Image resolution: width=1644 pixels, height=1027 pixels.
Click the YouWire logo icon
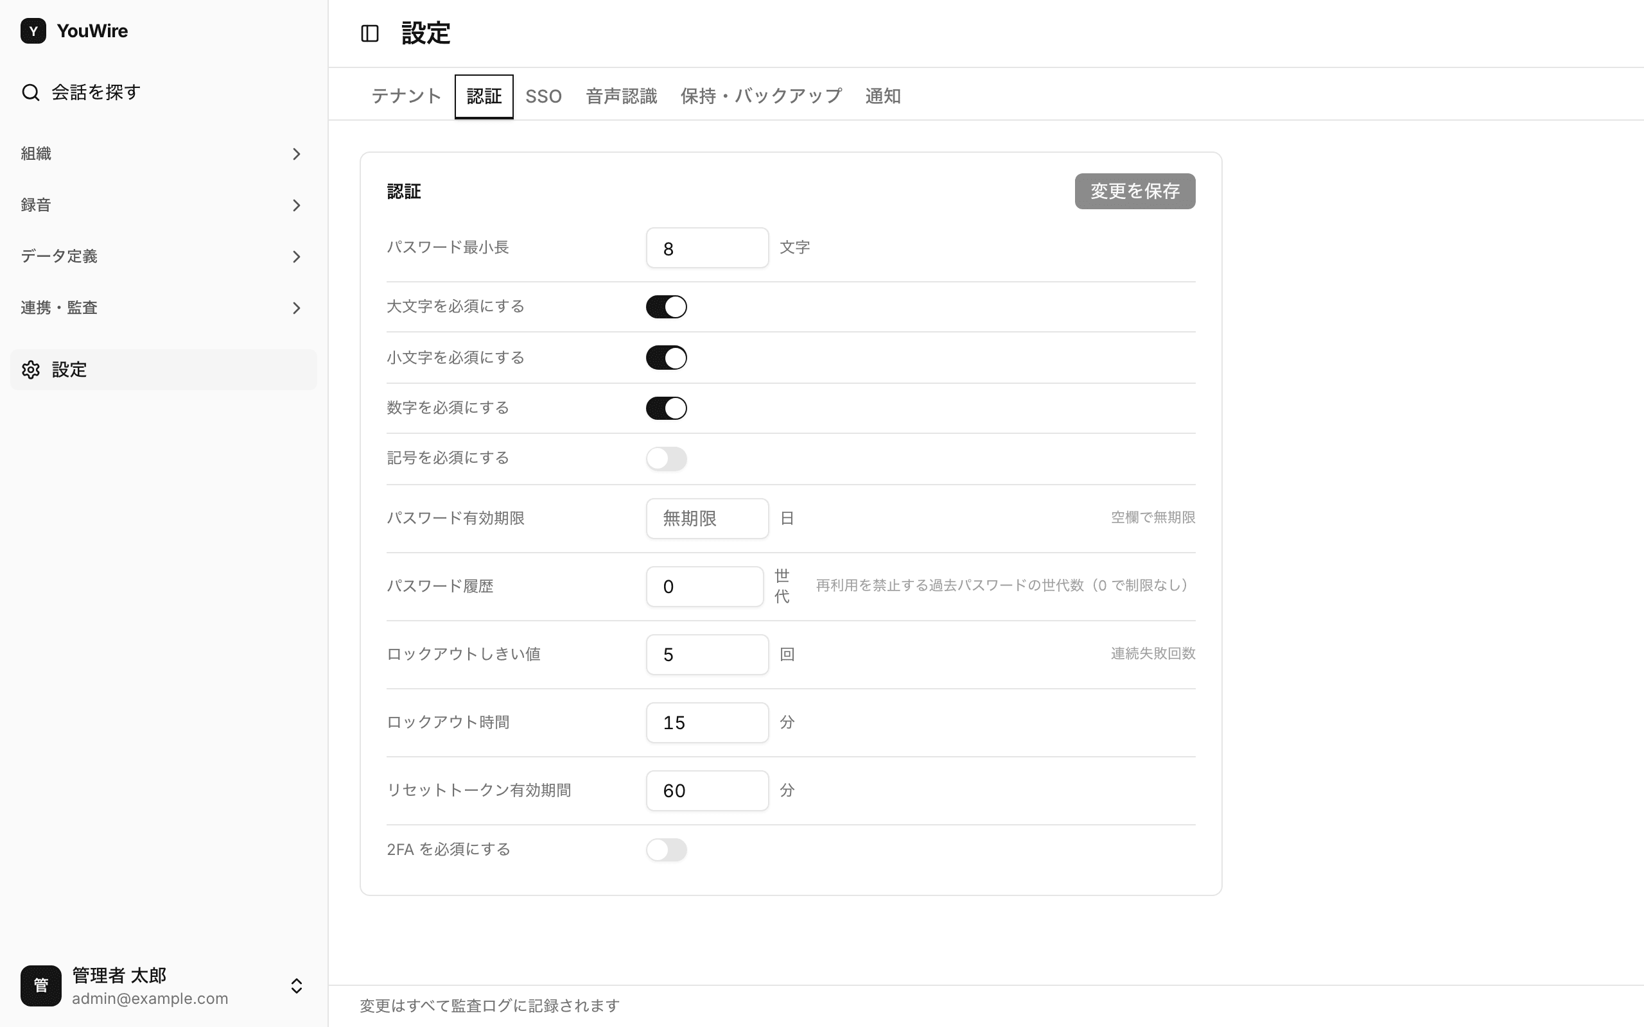coord(33,31)
